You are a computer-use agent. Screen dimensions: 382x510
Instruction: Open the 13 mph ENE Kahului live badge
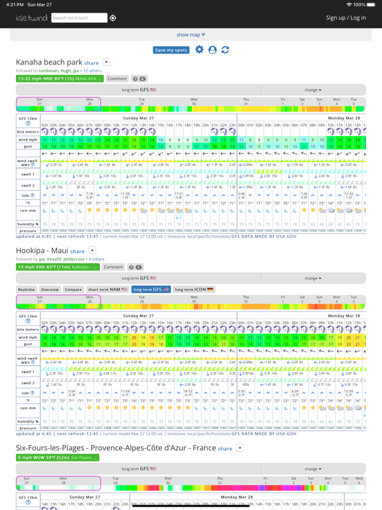click(x=58, y=267)
